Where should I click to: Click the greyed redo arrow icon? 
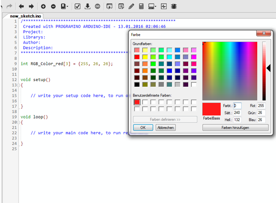click(9, 6)
